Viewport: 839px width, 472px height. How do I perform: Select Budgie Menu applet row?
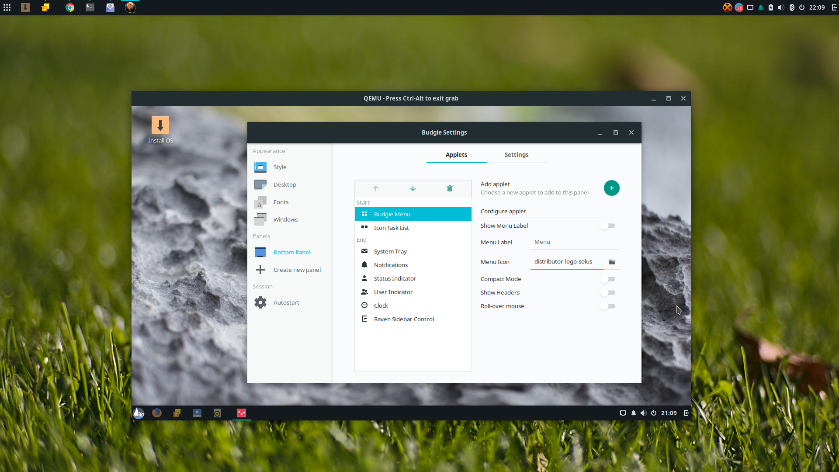point(413,214)
